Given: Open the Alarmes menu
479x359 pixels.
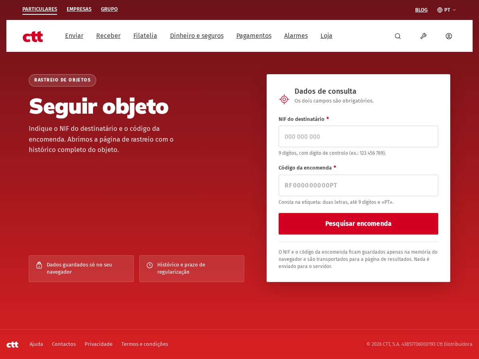Looking at the screenshot, I should pyautogui.click(x=296, y=36).
